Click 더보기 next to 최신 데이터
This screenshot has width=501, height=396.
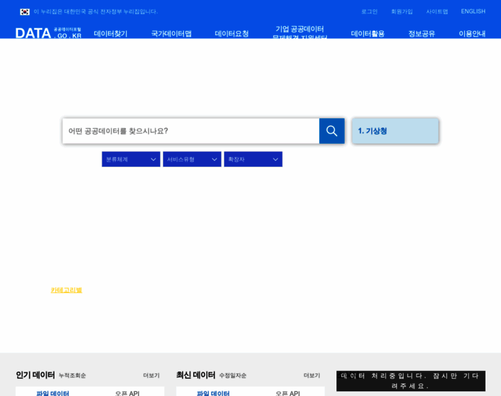point(312,376)
